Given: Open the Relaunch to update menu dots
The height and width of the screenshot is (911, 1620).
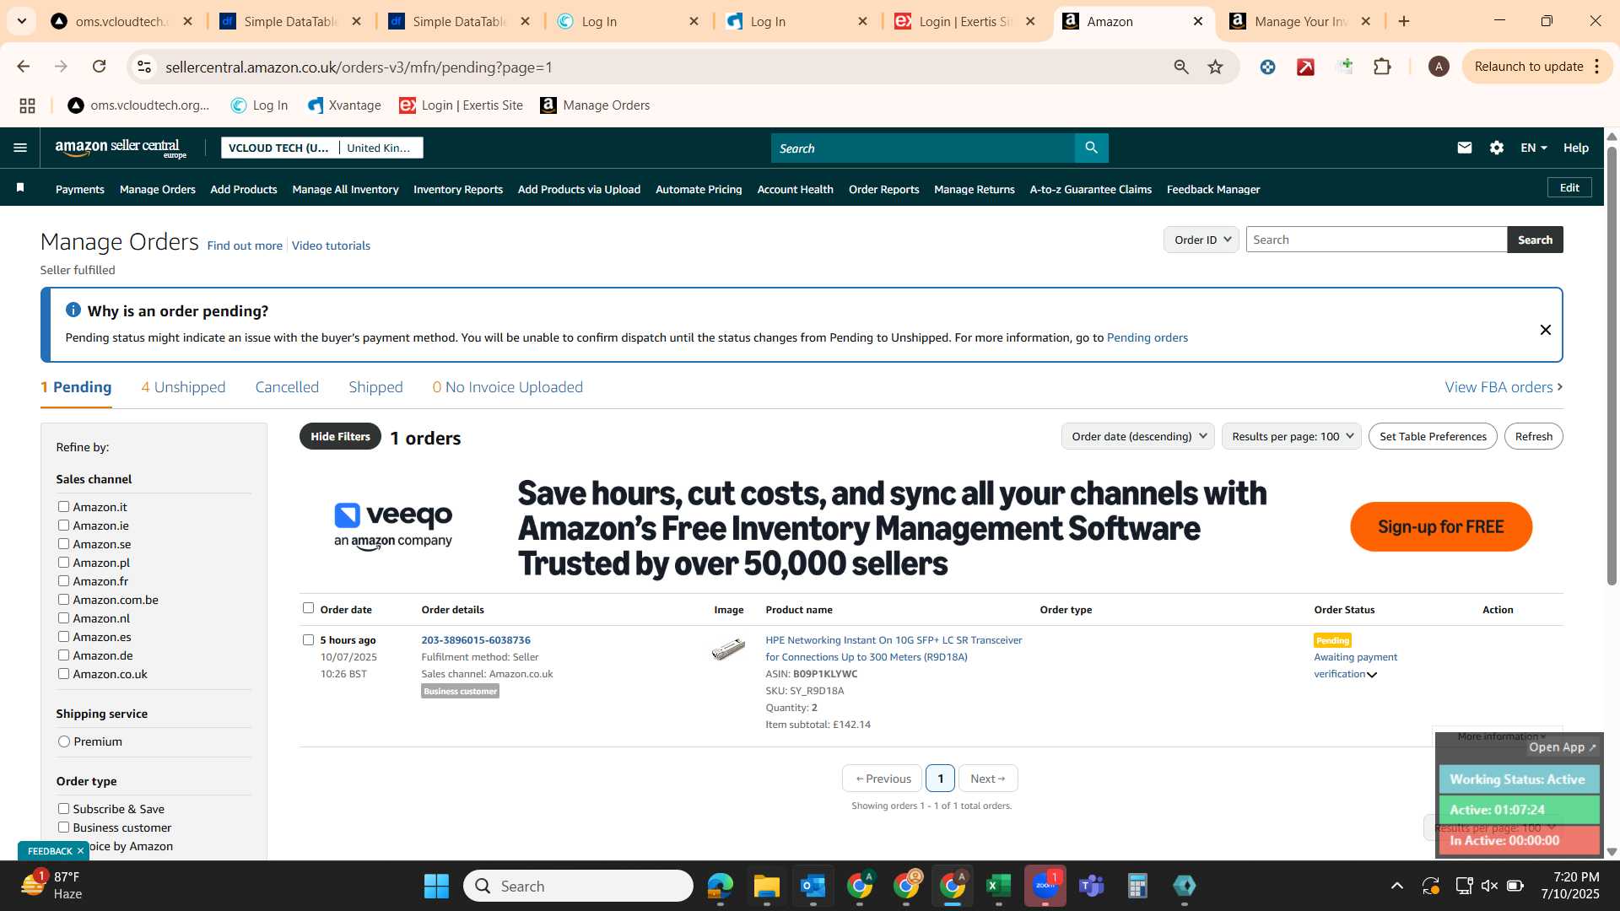Looking at the screenshot, I should click(1596, 67).
